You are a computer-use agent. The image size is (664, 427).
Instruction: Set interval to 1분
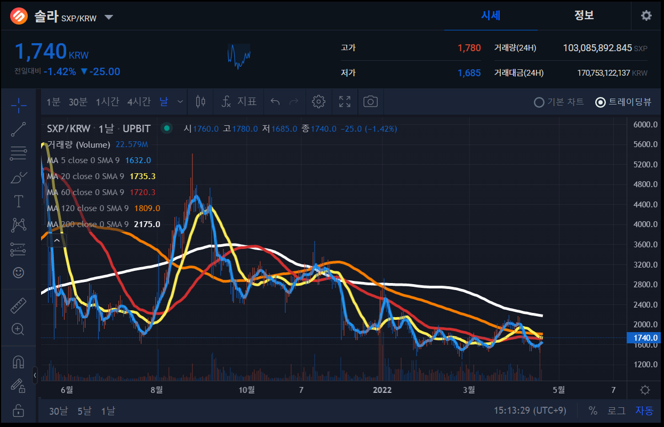(53, 101)
